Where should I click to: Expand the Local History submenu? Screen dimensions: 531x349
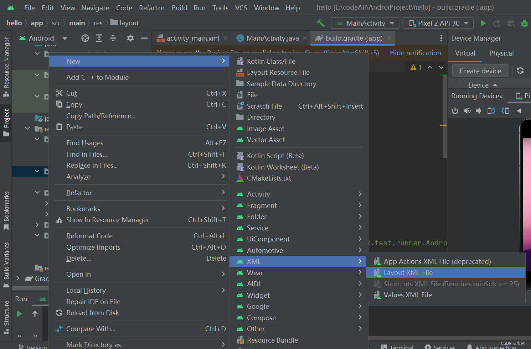[140, 290]
